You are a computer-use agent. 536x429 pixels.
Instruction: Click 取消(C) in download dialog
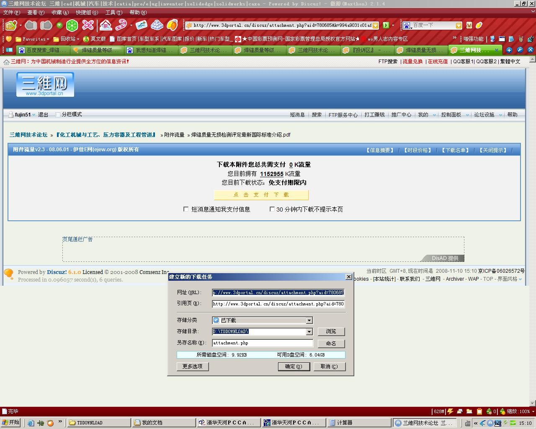coord(329,367)
